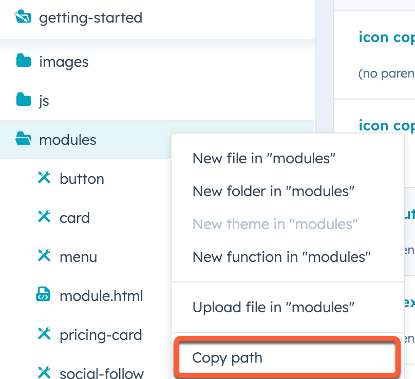Click the card module tools icon
Viewport: 415px width, 379px height.
pyautogui.click(x=44, y=217)
